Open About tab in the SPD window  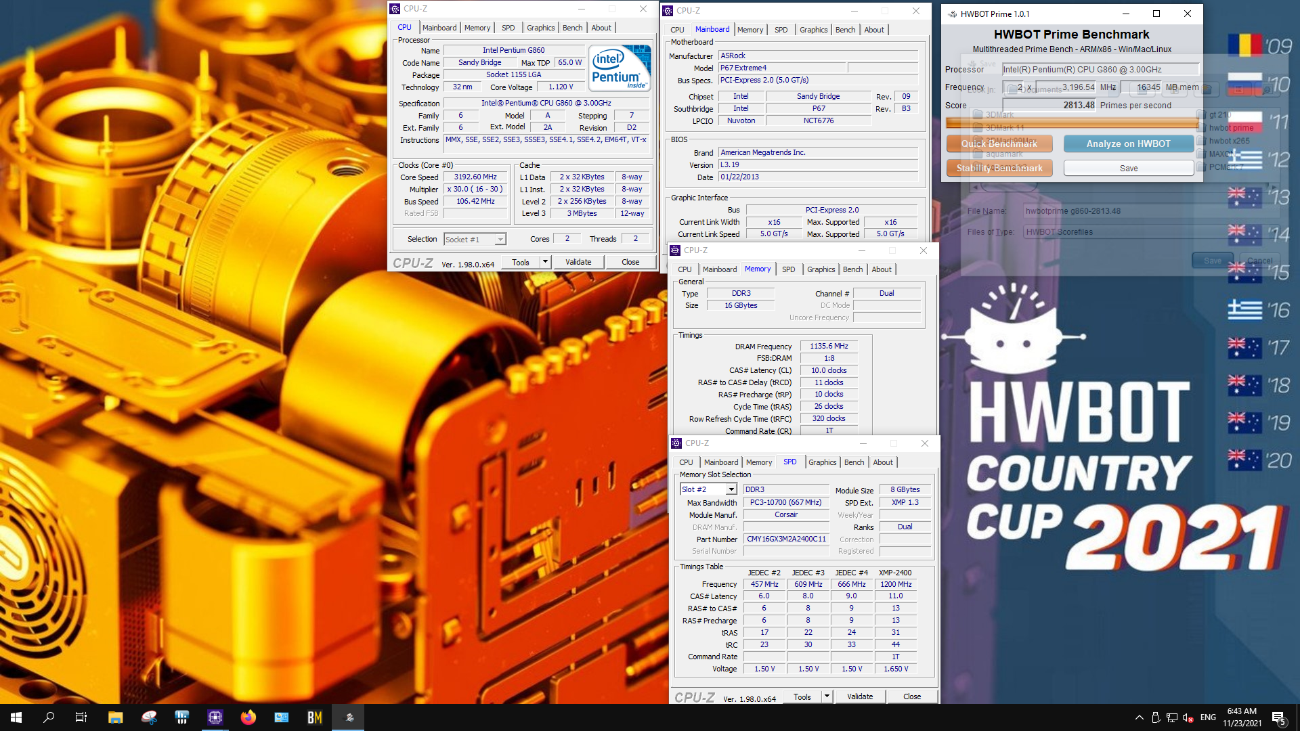point(883,462)
